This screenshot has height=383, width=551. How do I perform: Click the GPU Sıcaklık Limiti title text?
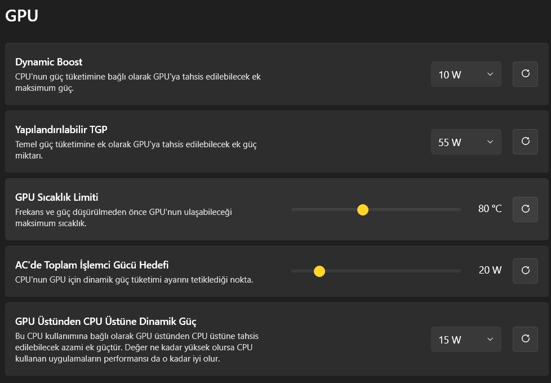(x=56, y=197)
